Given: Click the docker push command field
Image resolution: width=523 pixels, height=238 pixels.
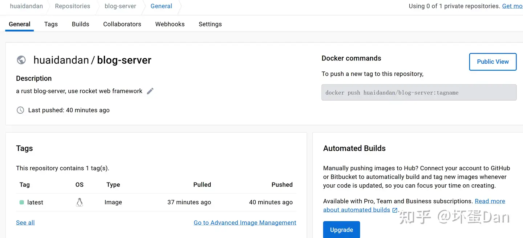Looking at the screenshot, I should [x=419, y=92].
